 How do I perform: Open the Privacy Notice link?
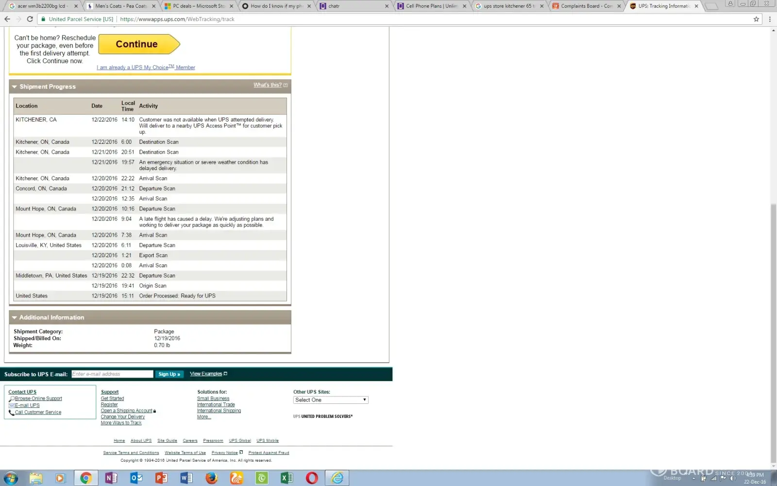[x=224, y=453]
